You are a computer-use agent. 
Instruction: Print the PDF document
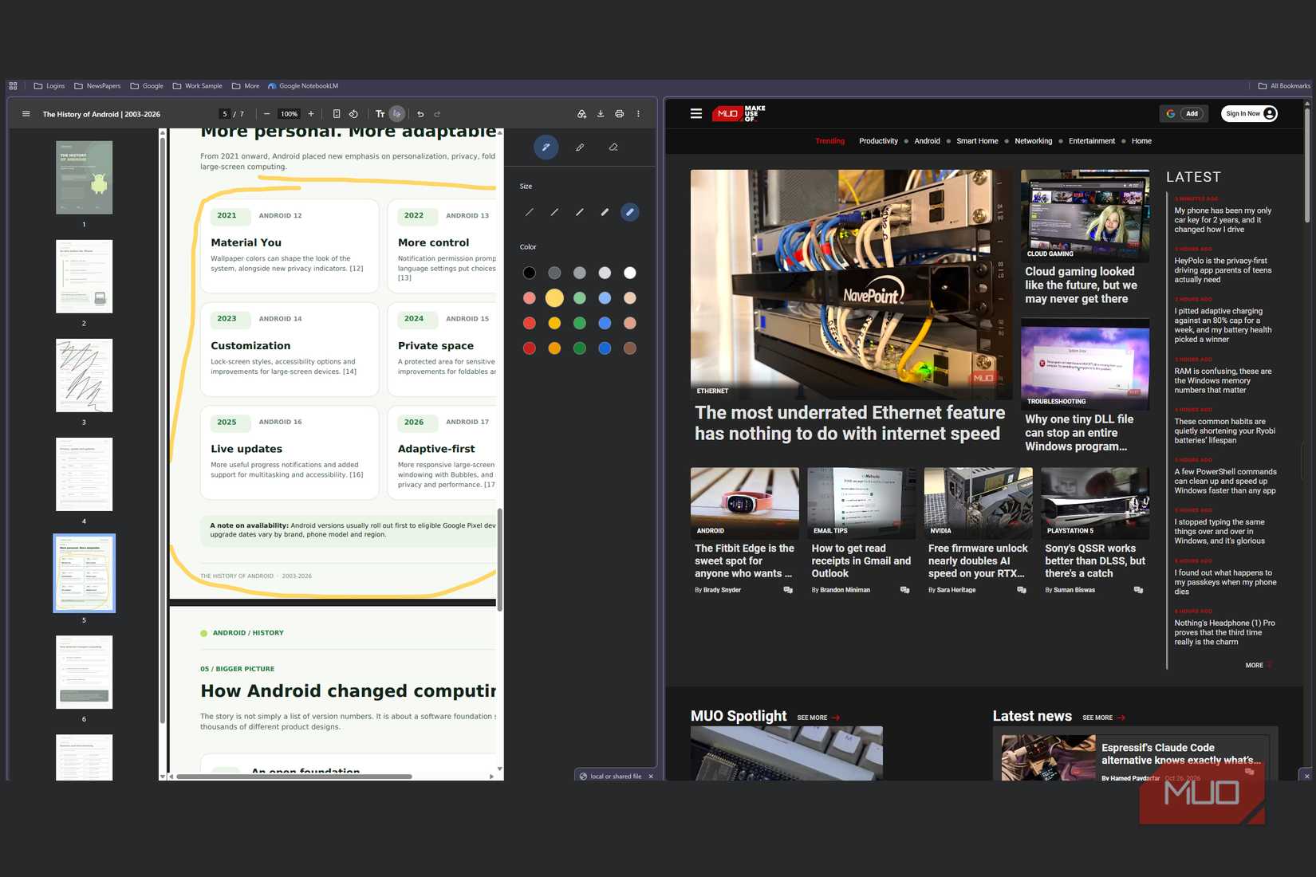click(619, 114)
